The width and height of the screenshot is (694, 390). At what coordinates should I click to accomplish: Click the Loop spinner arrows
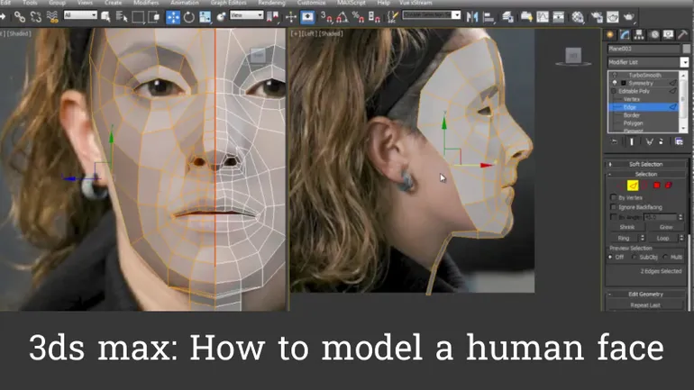coord(681,239)
